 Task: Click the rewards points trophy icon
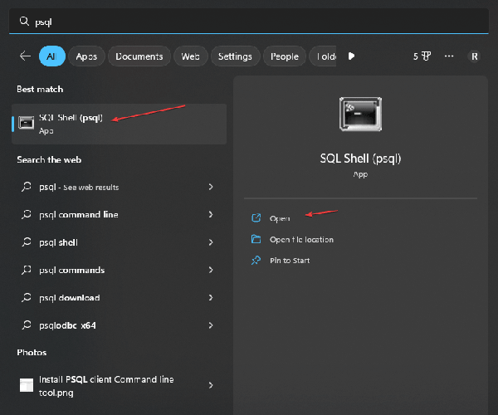click(x=427, y=56)
